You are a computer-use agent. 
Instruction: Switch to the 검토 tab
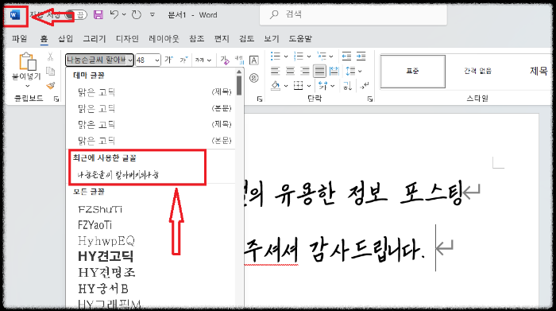tap(246, 38)
